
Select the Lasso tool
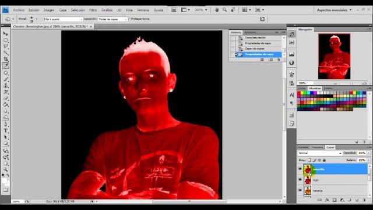(5, 47)
